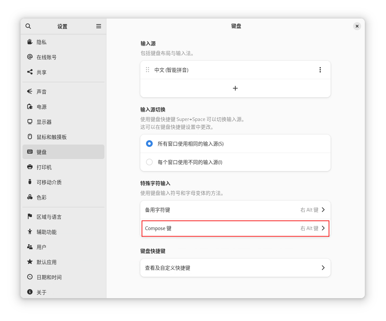Open 色彩 (Color) settings in sidebar
This screenshot has width=386, height=321.
42,197
